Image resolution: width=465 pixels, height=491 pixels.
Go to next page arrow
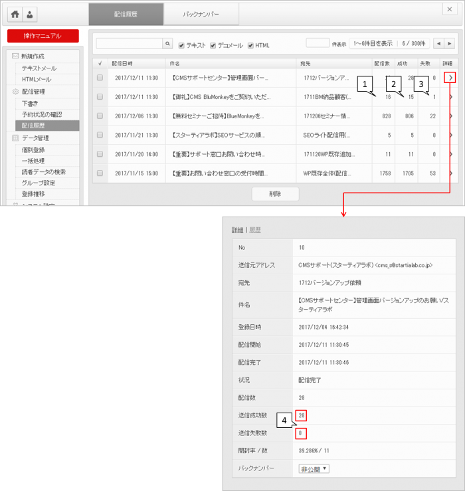449,44
